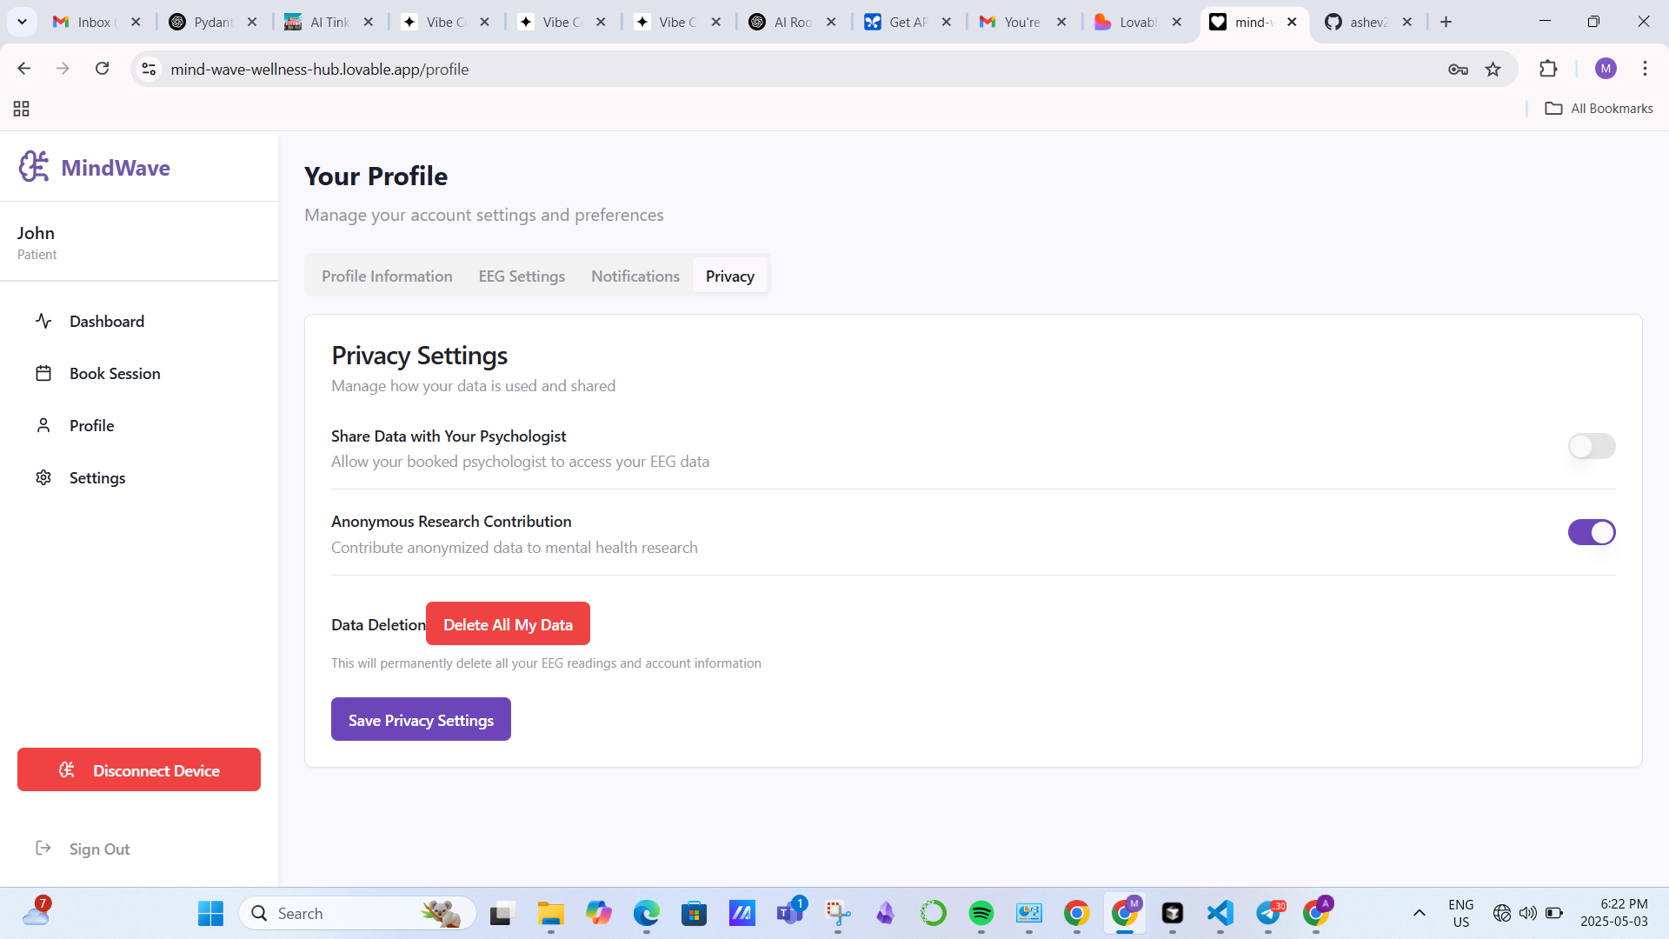Click Delete All My Data button

pos(508,624)
